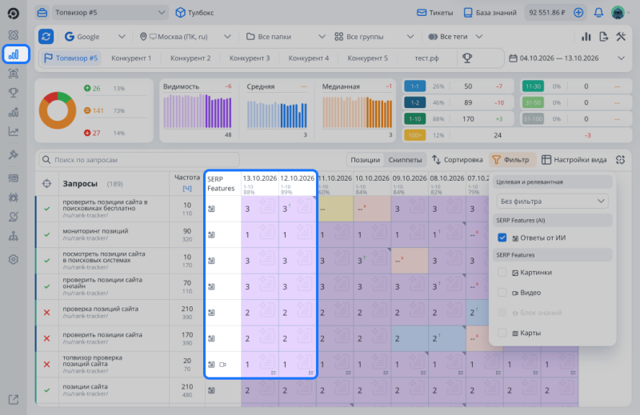The height and width of the screenshot is (415, 640).
Task: Add funds with the plus icon
Action: click(x=578, y=13)
